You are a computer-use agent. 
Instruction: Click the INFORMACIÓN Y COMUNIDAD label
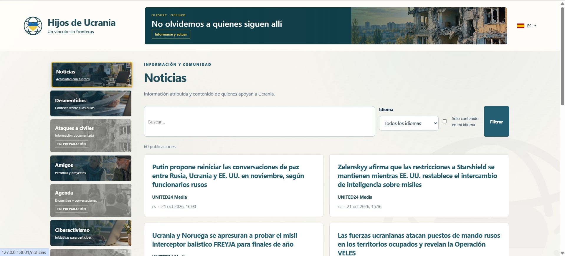click(x=178, y=65)
